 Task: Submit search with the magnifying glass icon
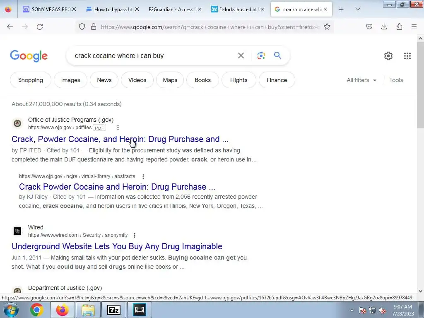coord(278,55)
